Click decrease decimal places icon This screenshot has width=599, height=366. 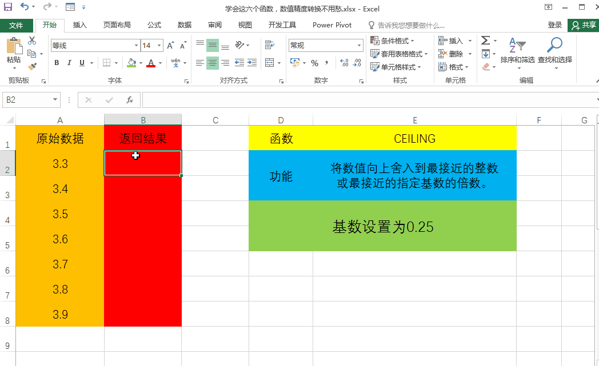(x=357, y=63)
